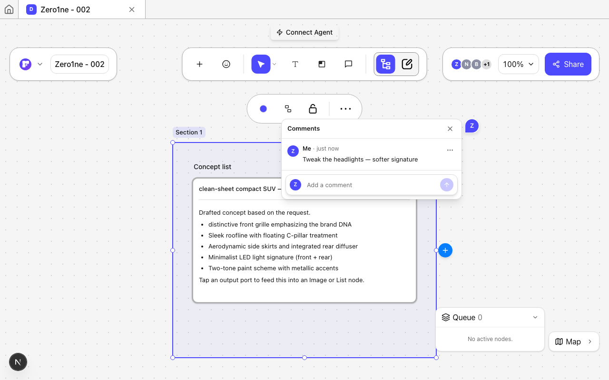
Task: Collapse the Queue panel chevron
Action: 535,317
